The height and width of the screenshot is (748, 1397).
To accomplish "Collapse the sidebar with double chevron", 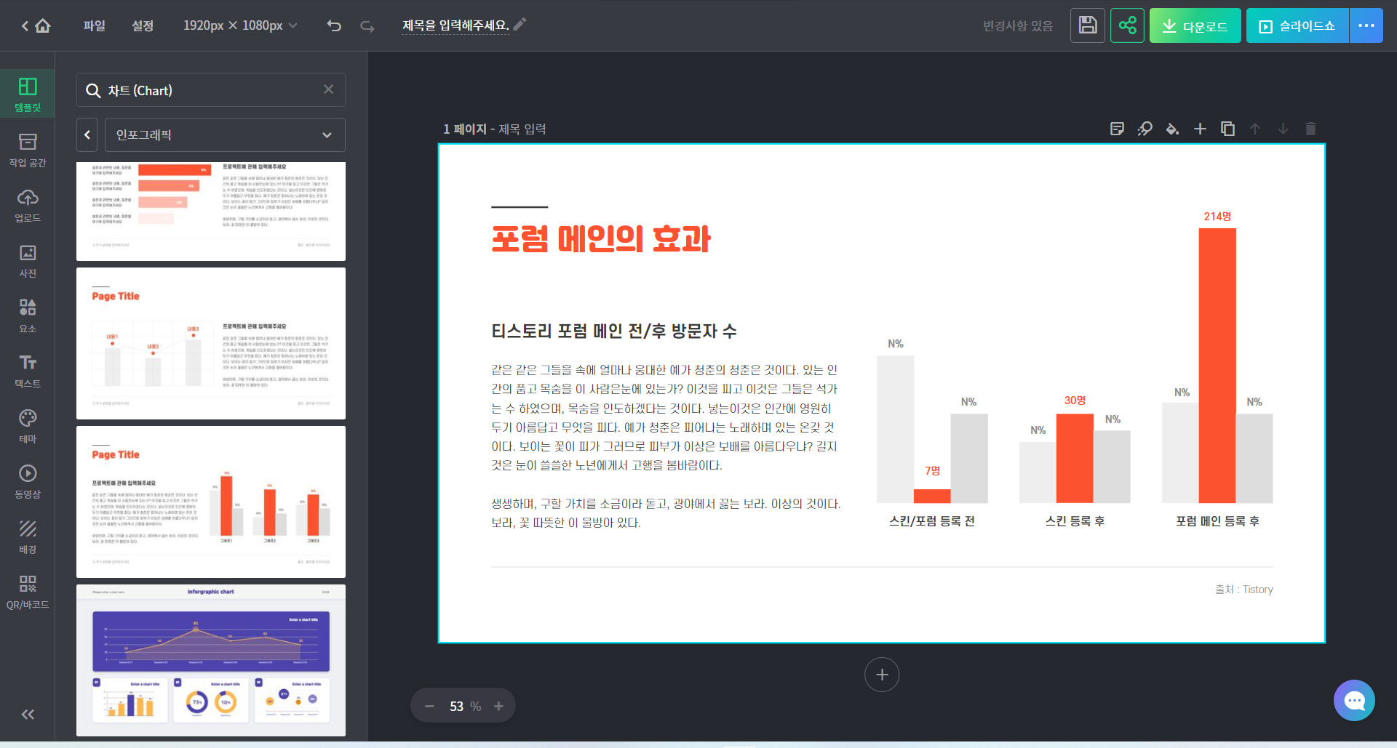I will [x=28, y=715].
